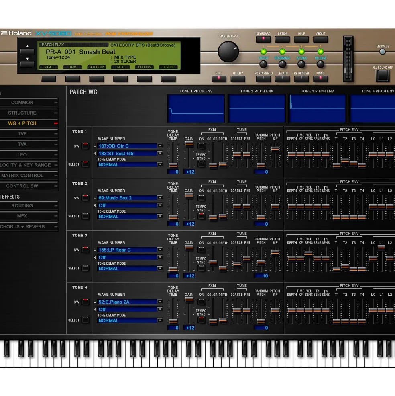The image size is (395, 396).
Task: Click Tone 1 Tone Delay Time value field
Action: [x=173, y=172]
